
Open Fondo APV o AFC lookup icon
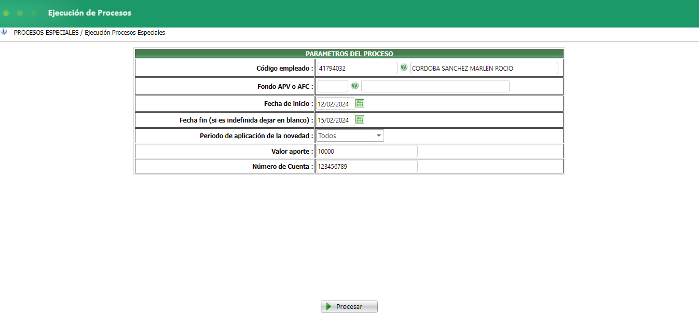click(x=355, y=86)
